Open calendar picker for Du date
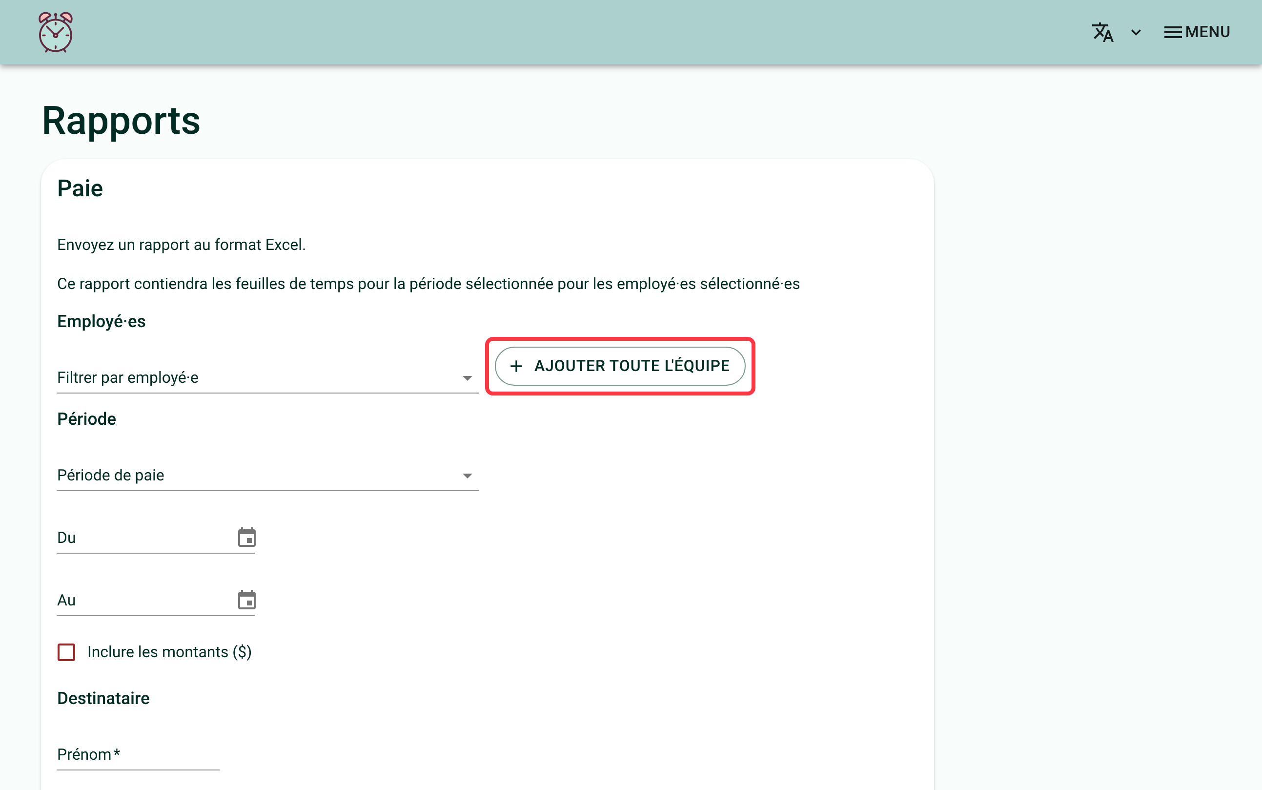This screenshot has width=1262, height=790. [x=246, y=537]
